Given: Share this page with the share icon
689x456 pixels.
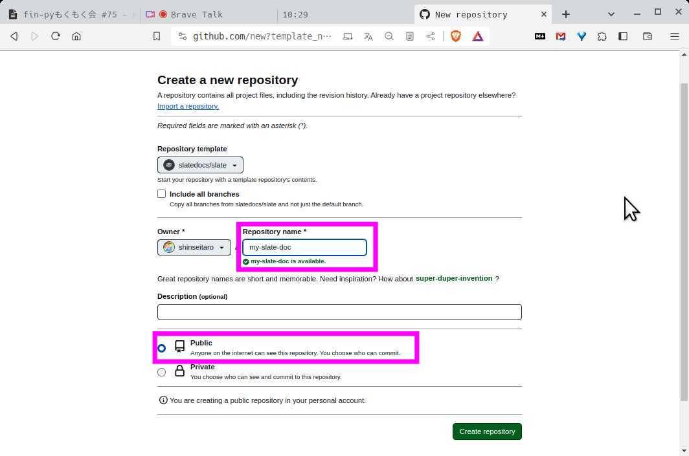Looking at the screenshot, I should (431, 36).
